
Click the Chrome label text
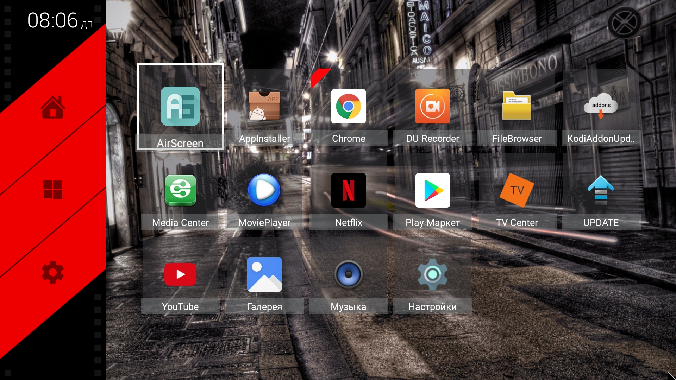pyautogui.click(x=349, y=139)
